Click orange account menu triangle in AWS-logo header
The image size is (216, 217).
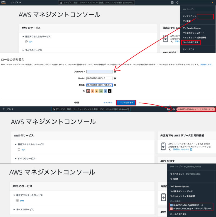212,3
